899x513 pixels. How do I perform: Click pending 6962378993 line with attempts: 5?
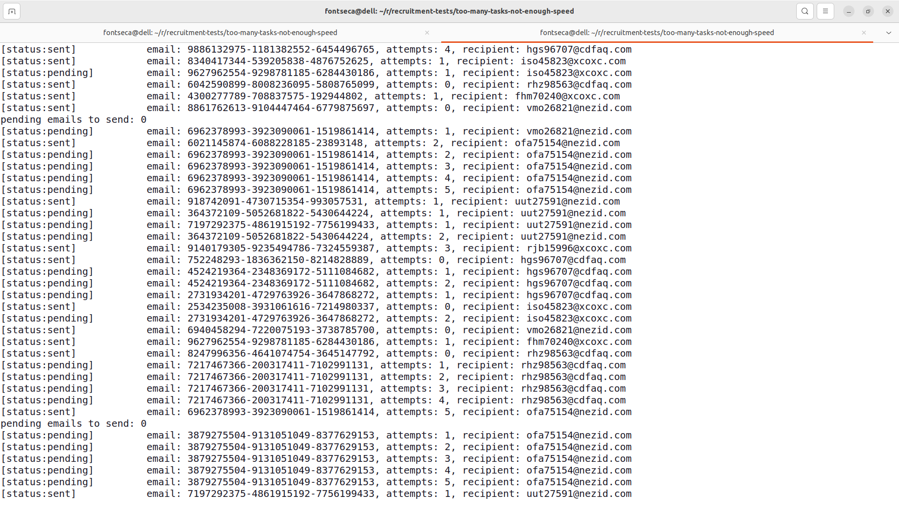(x=316, y=190)
